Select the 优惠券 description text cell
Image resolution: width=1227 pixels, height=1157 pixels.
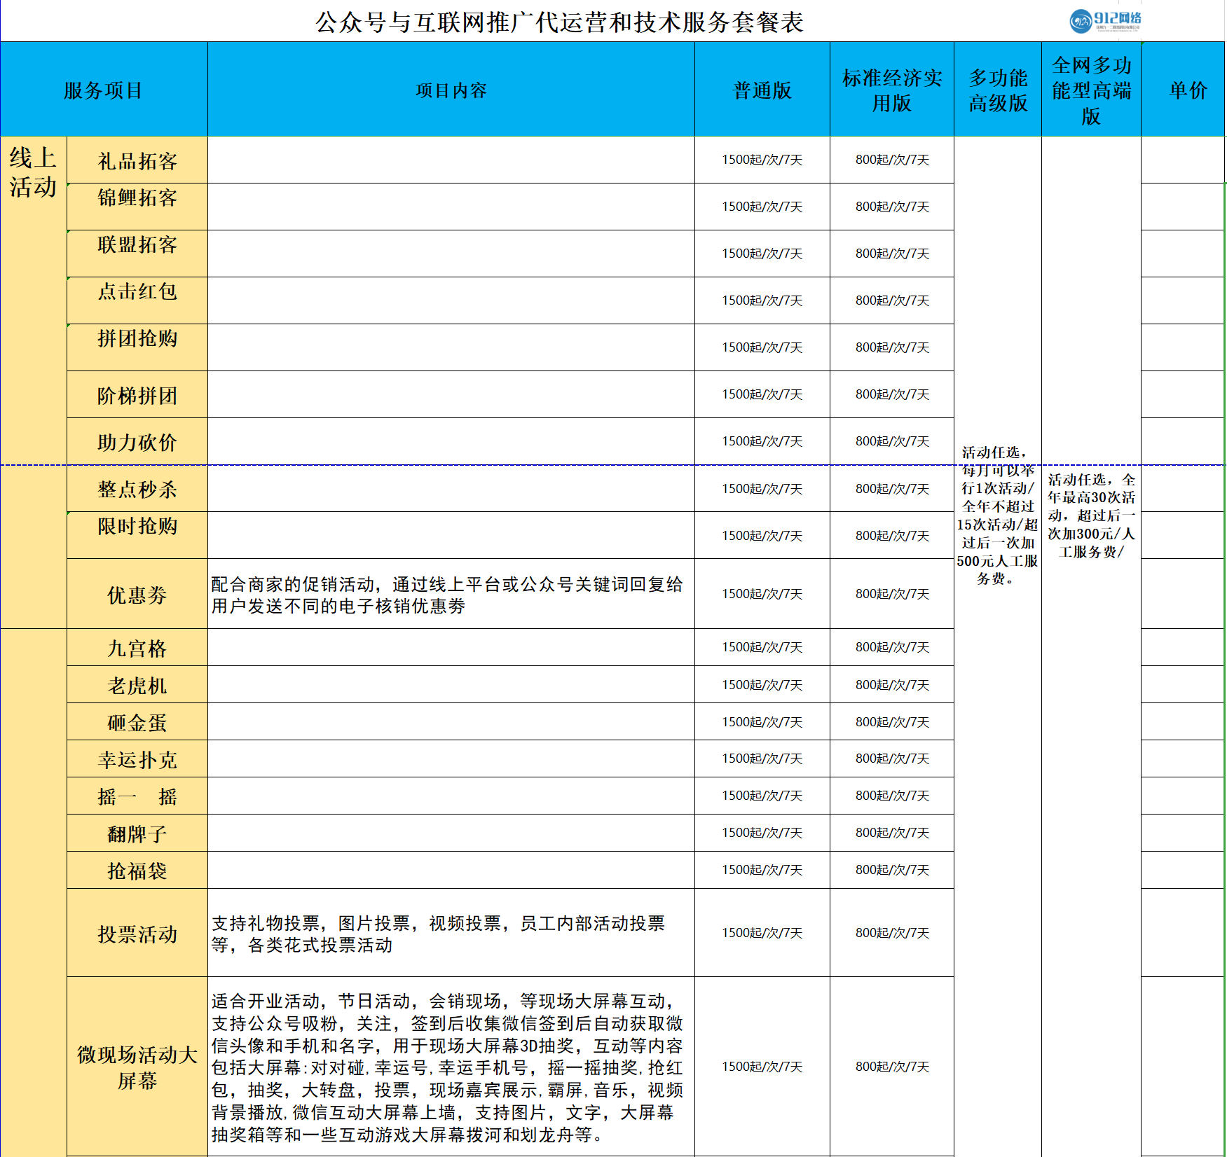(451, 595)
